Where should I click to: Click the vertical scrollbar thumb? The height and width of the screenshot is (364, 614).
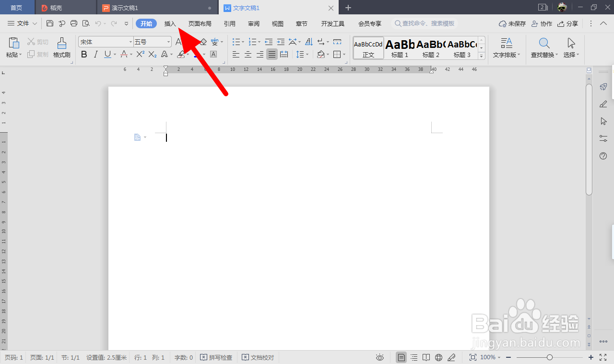click(589, 139)
